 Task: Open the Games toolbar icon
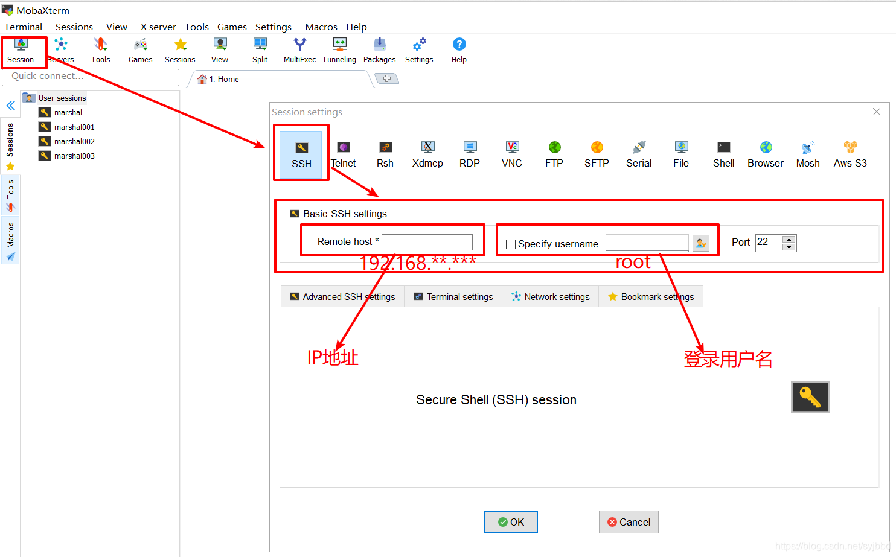coord(140,51)
